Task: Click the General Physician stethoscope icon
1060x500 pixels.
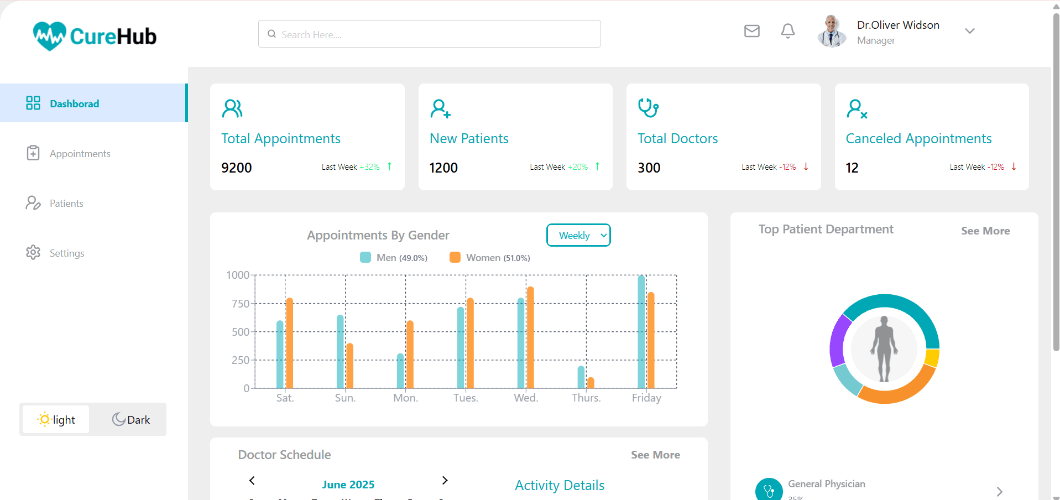Action: click(769, 490)
